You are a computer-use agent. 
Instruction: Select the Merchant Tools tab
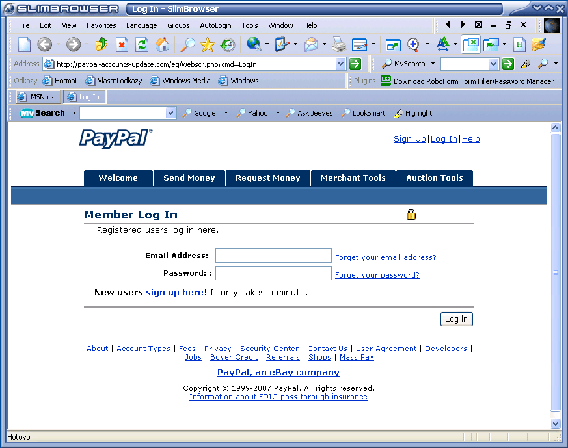pos(353,178)
